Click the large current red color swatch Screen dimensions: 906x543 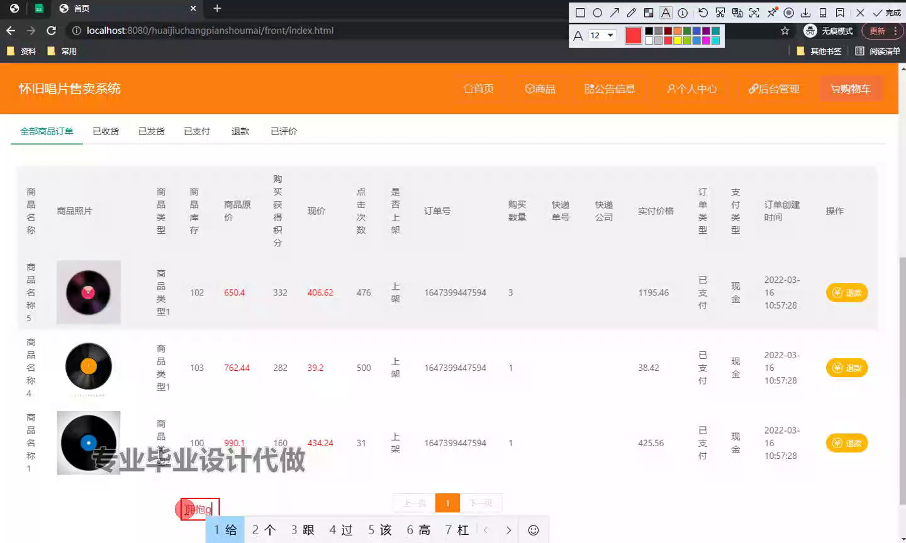pyautogui.click(x=634, y=36)
